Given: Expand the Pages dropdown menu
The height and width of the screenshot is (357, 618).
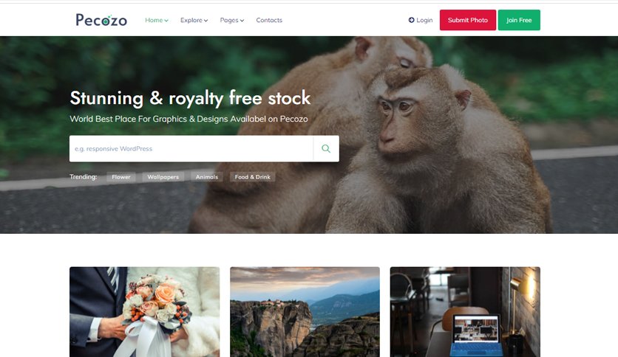Looking at the screenshot, I should tap(232, 20).
